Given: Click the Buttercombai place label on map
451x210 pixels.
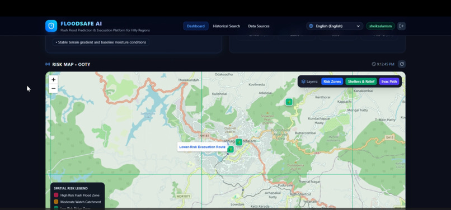Looking at the screenshot, I should 306,133.
